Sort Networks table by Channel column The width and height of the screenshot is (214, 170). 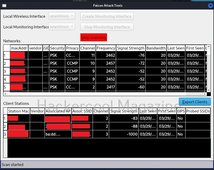click(88, 48)
